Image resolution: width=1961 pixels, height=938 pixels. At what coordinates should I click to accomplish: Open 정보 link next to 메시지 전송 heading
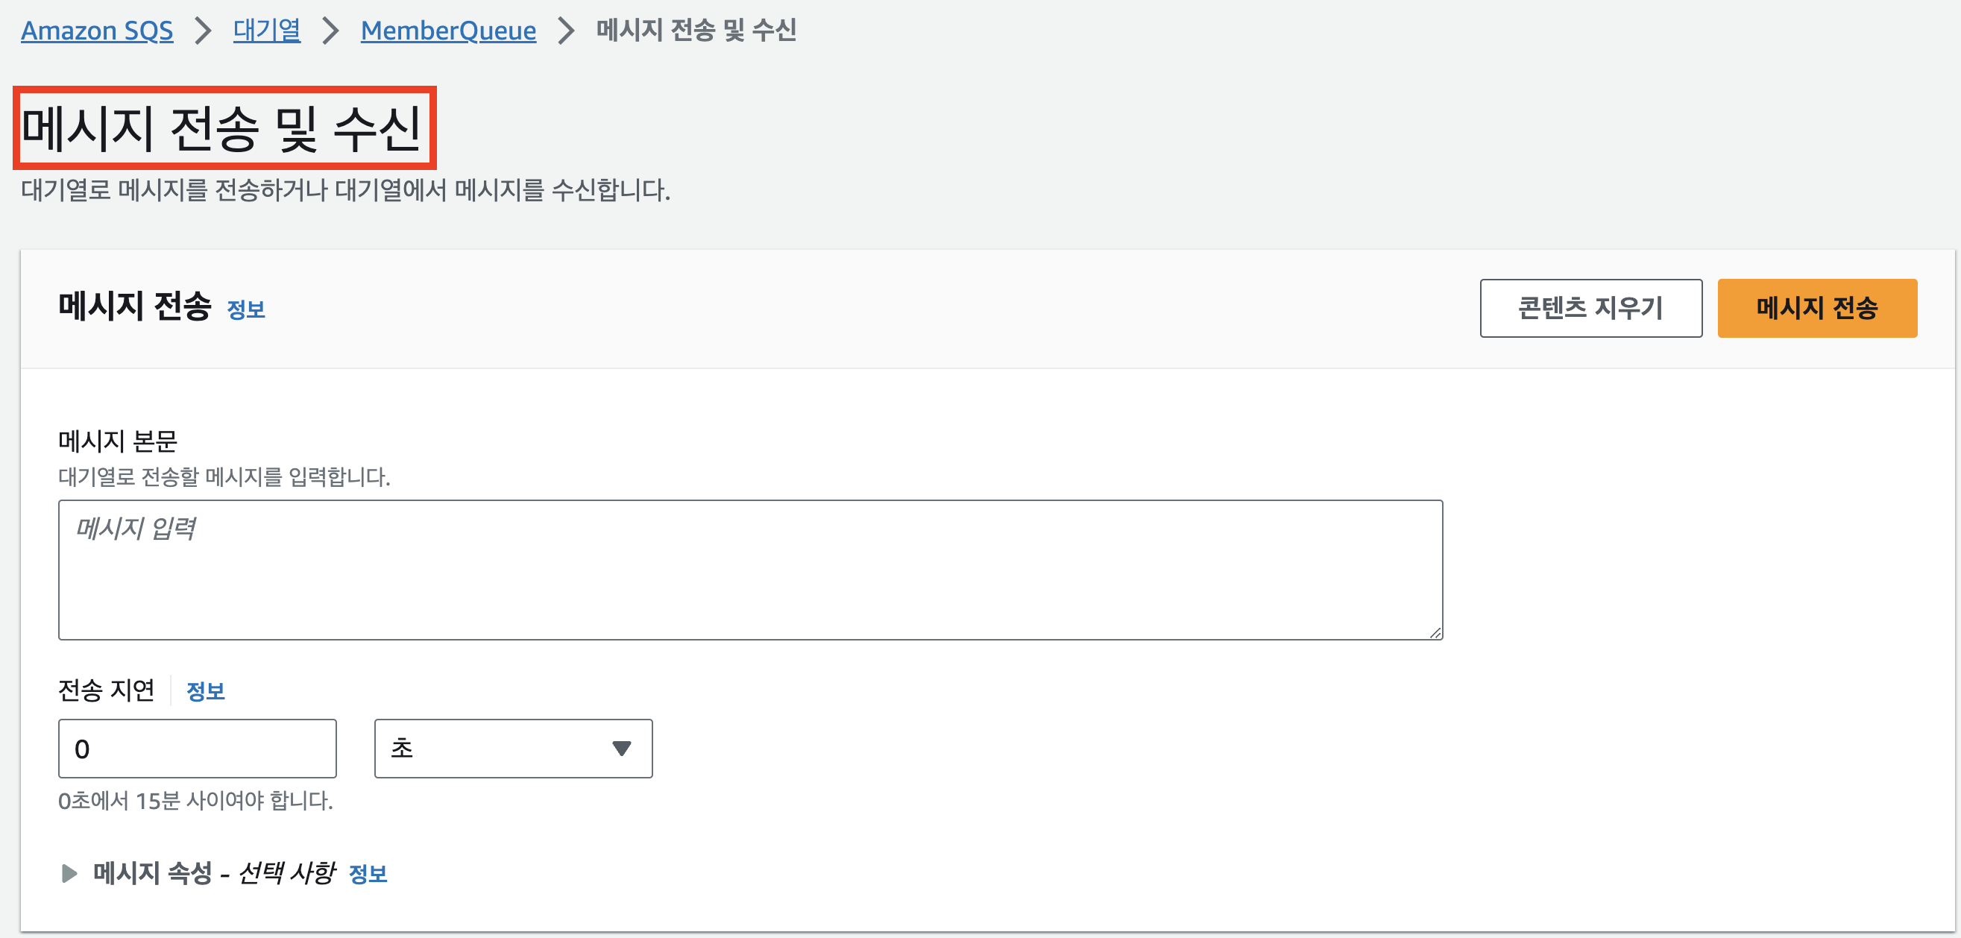(x=245, y=309)
